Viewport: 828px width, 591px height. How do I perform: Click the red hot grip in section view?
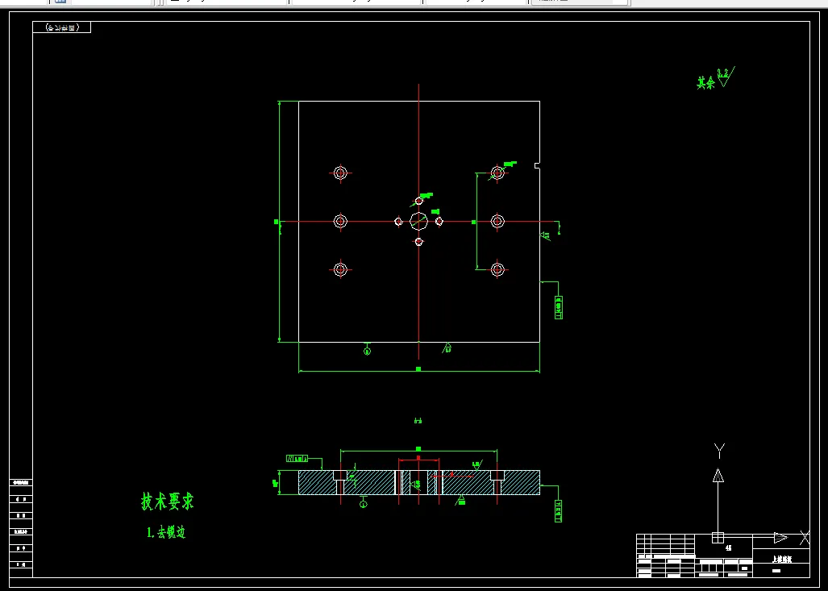418,457
